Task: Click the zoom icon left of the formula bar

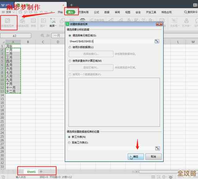Action: [x=42, y=36]
